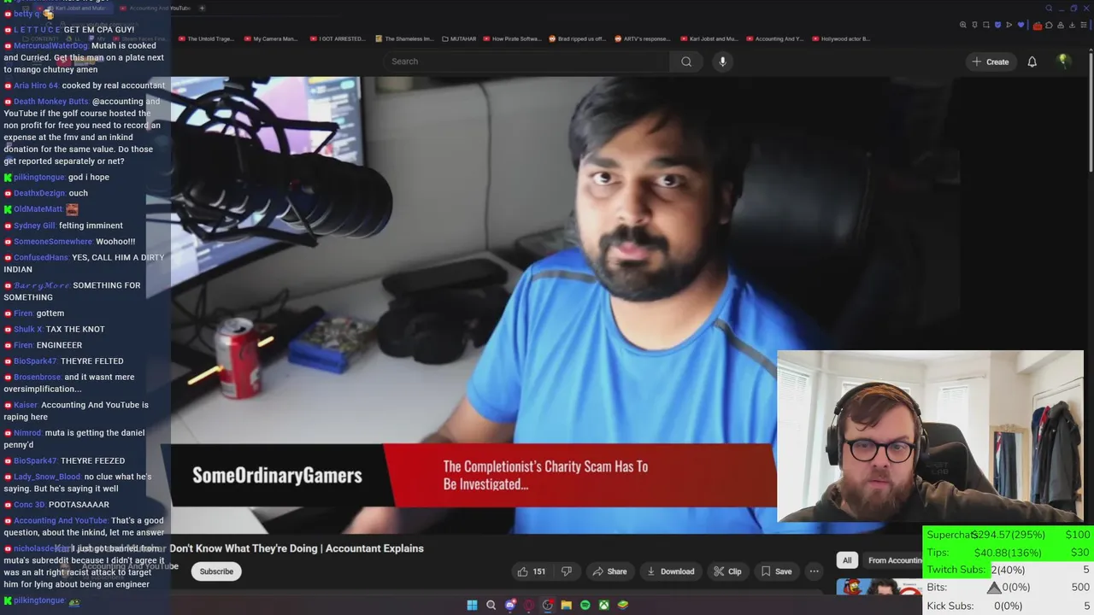Open Windows taskbar search
This screenshot has height=615, width=1094.
(491, 605)
